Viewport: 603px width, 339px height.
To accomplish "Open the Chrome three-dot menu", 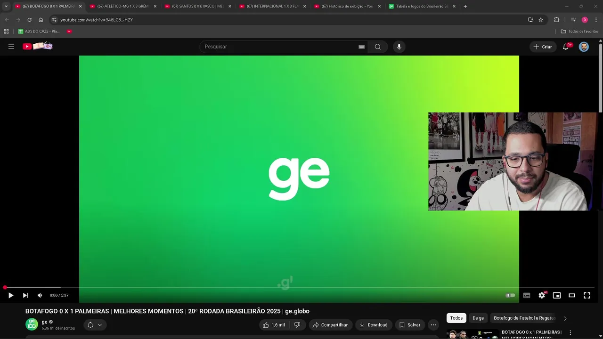I will [x=596, y=20].
